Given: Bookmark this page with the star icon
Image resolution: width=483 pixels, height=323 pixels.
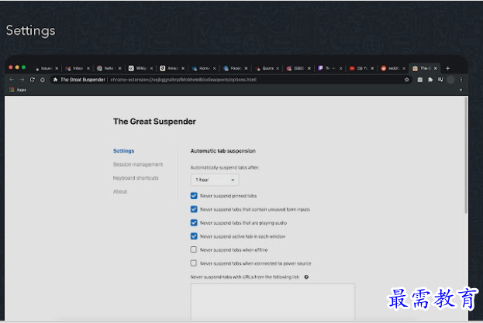Looking at the screenshot, I should (406, 80).
